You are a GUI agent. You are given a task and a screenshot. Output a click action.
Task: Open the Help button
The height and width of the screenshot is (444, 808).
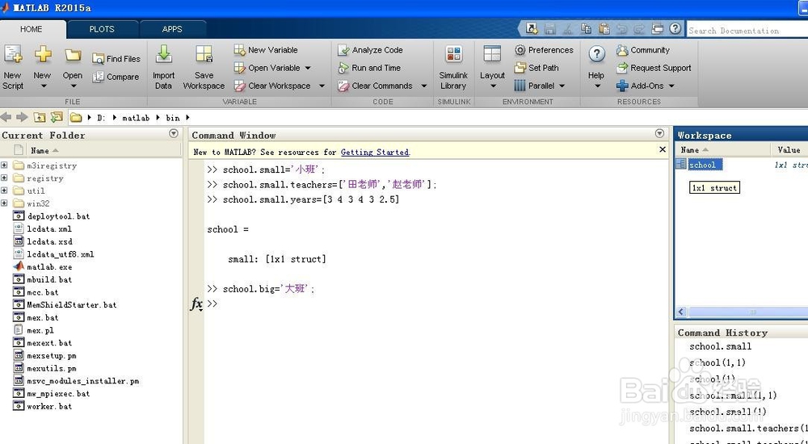(x=596, y=67)
